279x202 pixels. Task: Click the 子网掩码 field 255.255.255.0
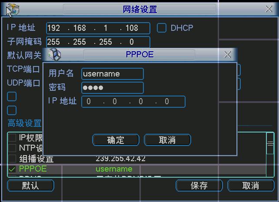pos(98,42)
